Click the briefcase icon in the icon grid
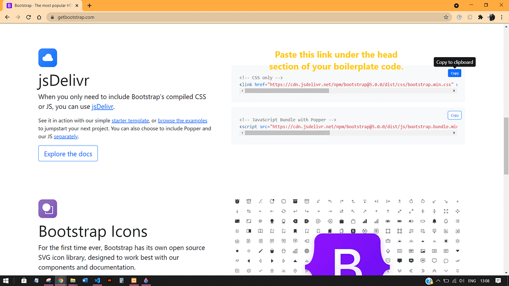Image resolution: width=509 pixels, height=286 pixels. (341, 221)
